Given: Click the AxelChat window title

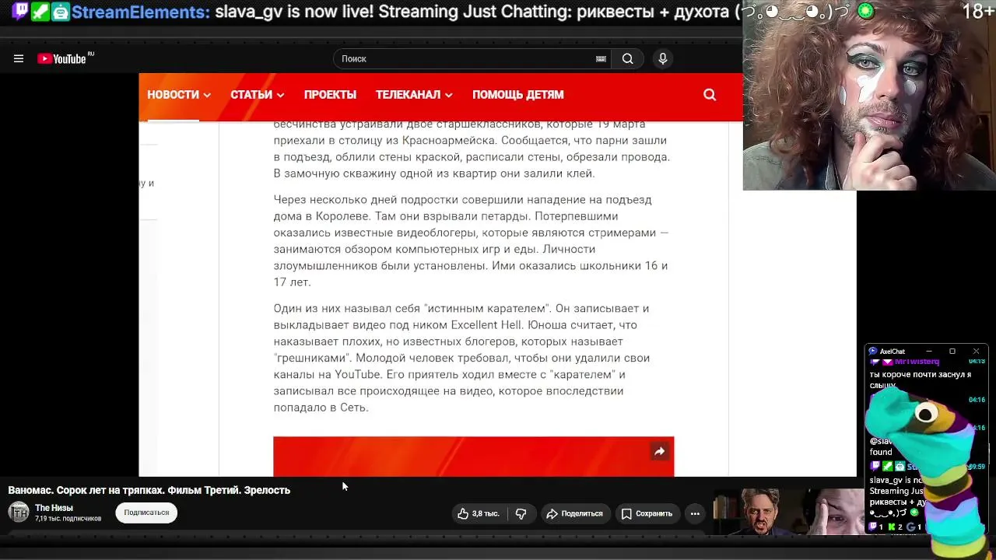Looking at the screenshot, I should tap(893, 352).
